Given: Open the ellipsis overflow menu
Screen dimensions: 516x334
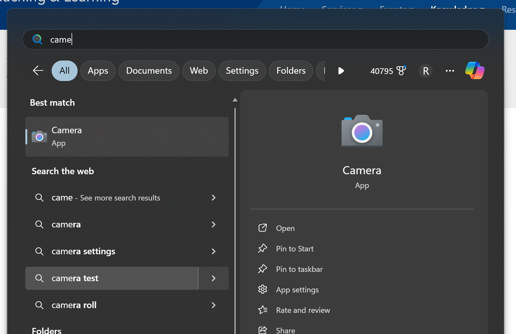Looking at the screenshot, I should pos(450,71).
